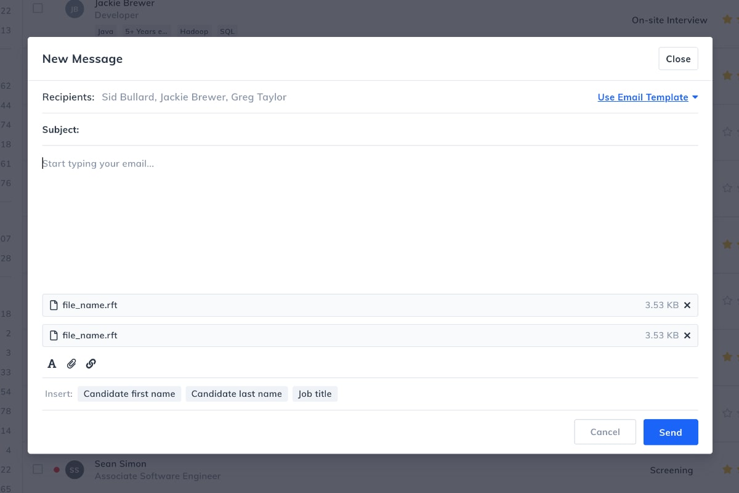This screenshot has width=739, height=493.
Task: Click the Java skill tag under Jackie Brewer
Action: (105, 31)
